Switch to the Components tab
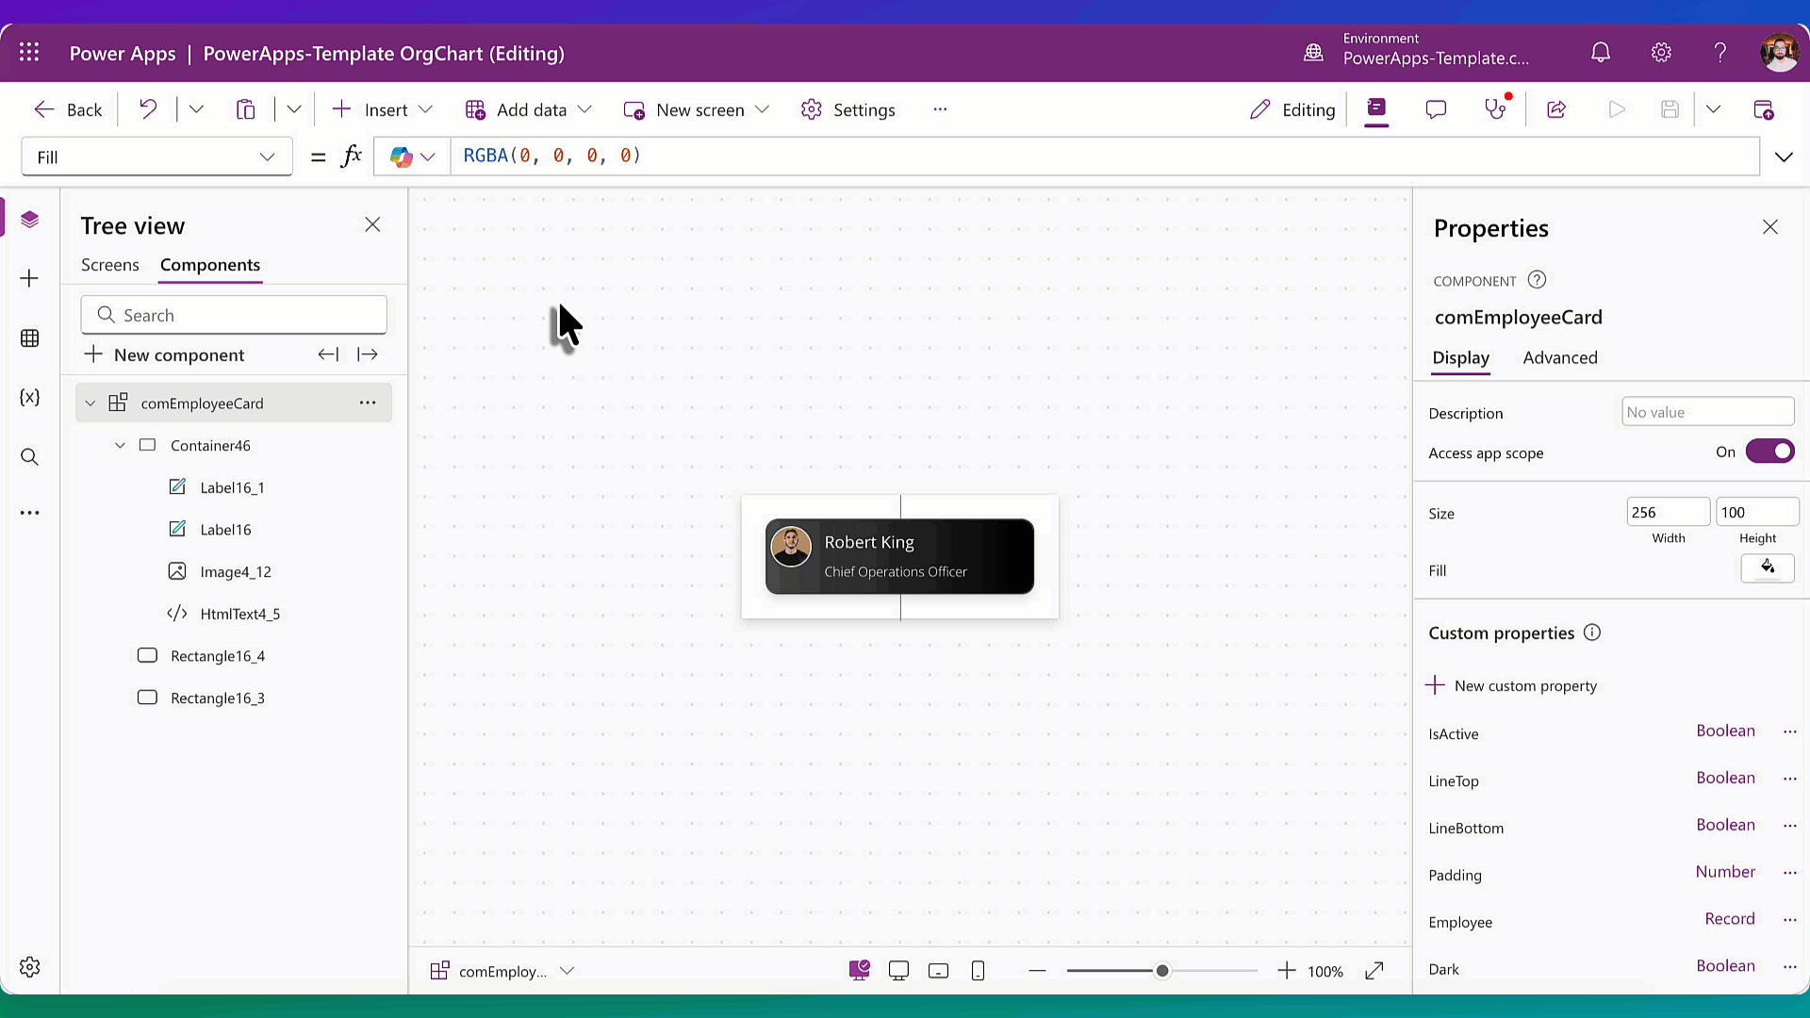This screenshot has height=1018, width=1810. [x=210, y=265]
